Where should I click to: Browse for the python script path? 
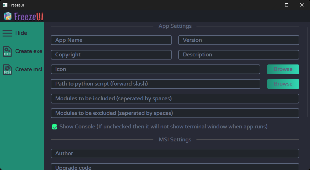pos(283,84)
